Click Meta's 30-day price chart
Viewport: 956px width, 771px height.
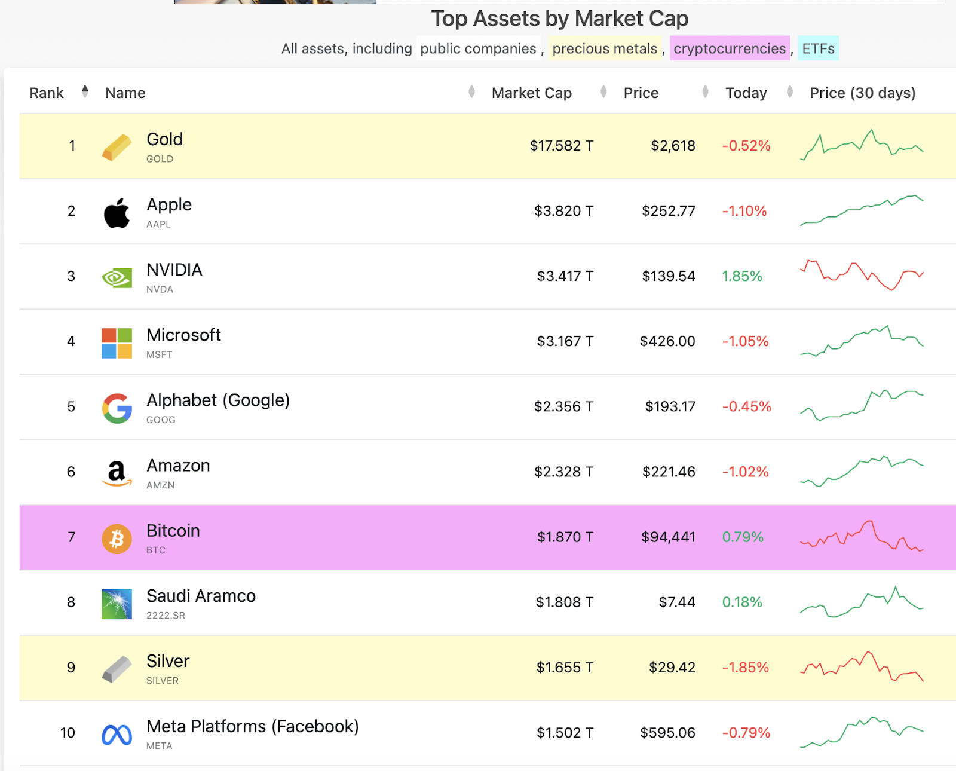pos(862,732)
